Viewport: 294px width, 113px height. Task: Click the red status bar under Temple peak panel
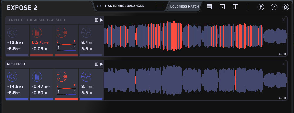(42, 55)
